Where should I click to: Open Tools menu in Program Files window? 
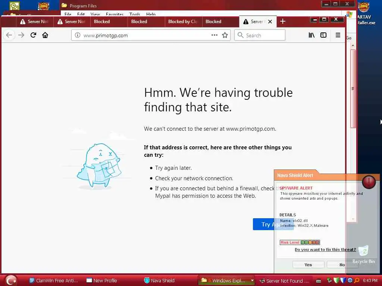point(135,14)
